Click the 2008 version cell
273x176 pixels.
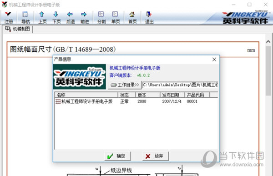(142, 101)
